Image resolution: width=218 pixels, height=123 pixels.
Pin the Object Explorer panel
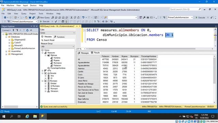click(34, 26)
